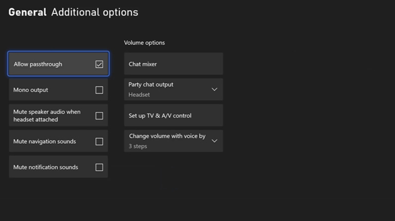Open Set up TV & A/V control
This screenshot has width=395, height=221.
[173, 116]
